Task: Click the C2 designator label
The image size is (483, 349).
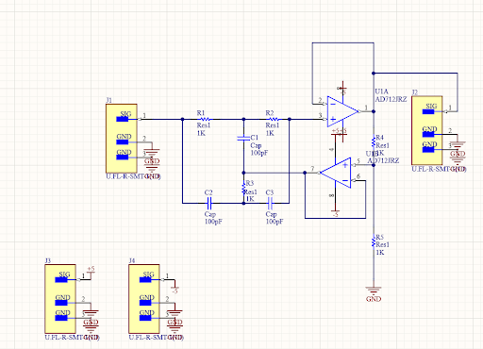Action: [x=208, y=192]
